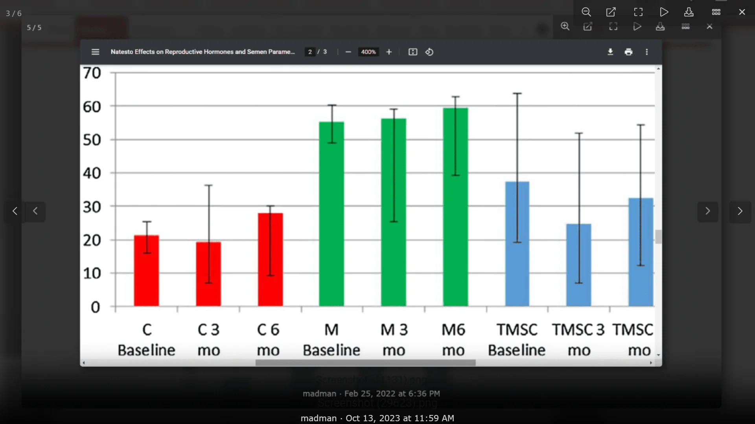The height and width of the screenshot is (424, 755).
Task: Click the red C 6 mo bar
Action: [x=270, y=260]
